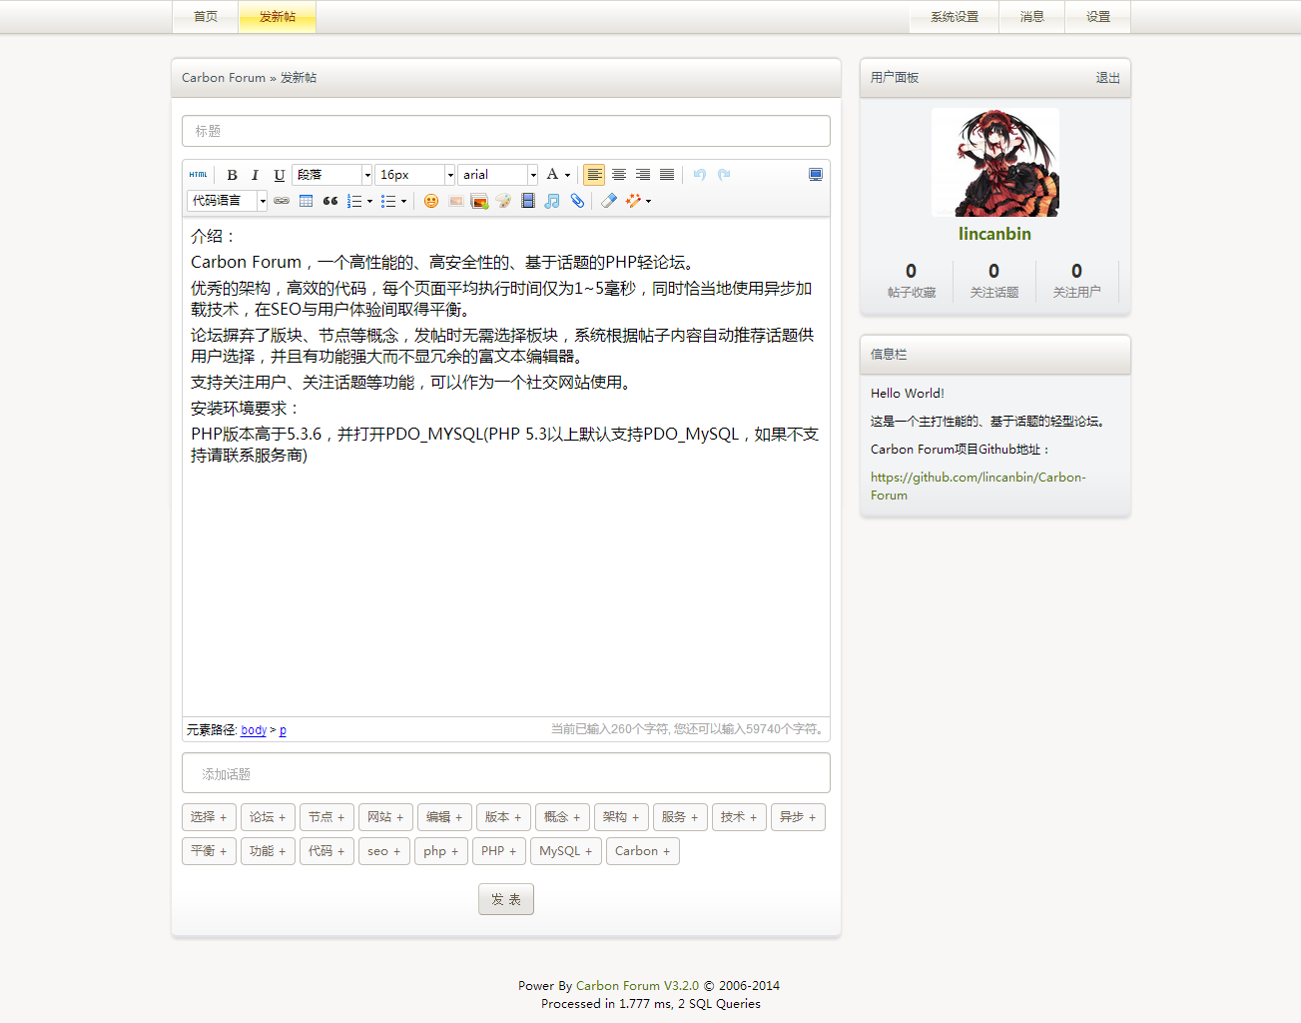Viewport: 1301px width, 1023px height.
Task: View 关注话题 followed topics count
Action: click(994, 281)
